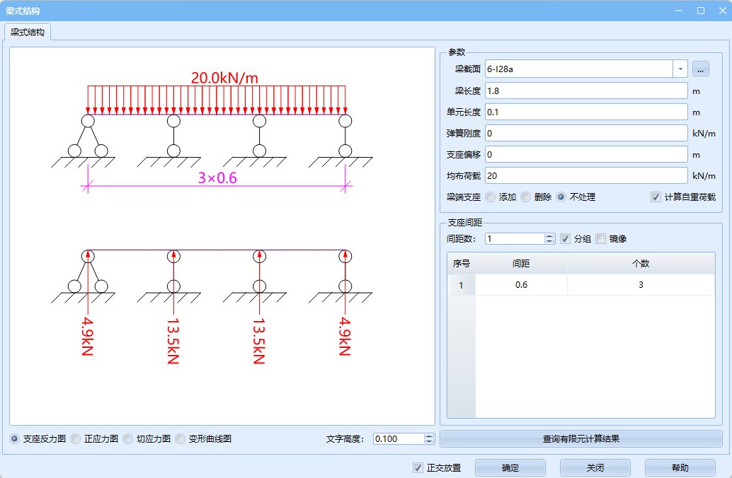Click the 帮助 button
The image size is (732, 478).
coord(680,468)
